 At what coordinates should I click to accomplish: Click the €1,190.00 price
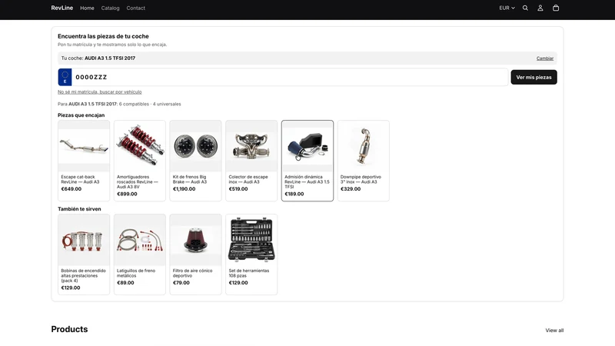[x=184, y=188]
